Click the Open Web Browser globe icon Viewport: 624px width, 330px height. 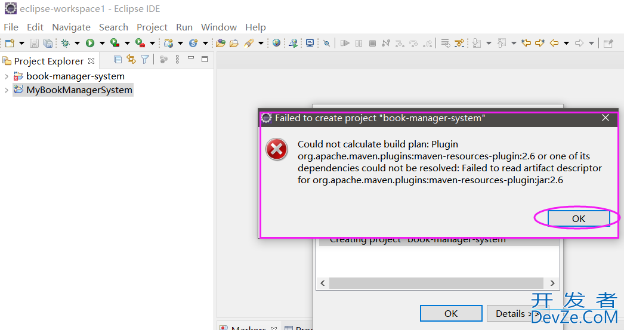(x=277, y=42)
